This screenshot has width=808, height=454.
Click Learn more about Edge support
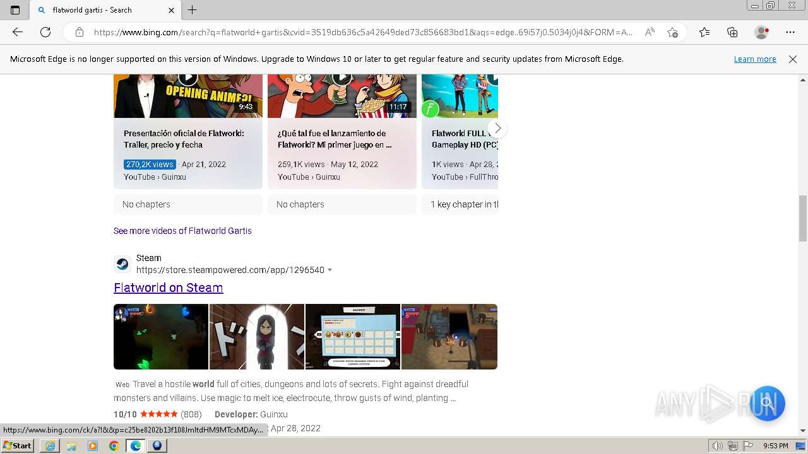pyautogui.click(x=755, y=59)
